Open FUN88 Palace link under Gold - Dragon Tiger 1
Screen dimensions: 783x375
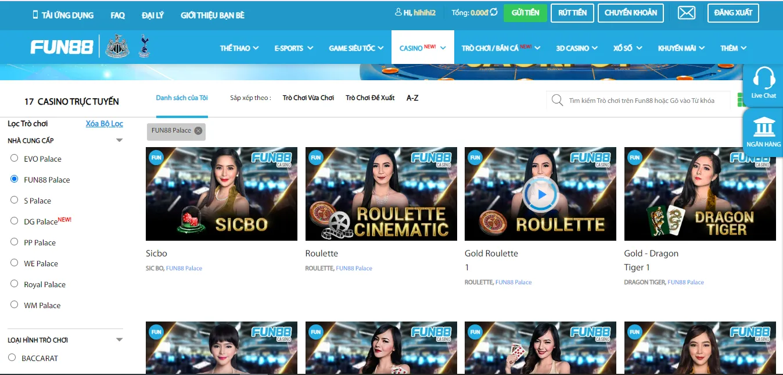click(x=685, y=282)
